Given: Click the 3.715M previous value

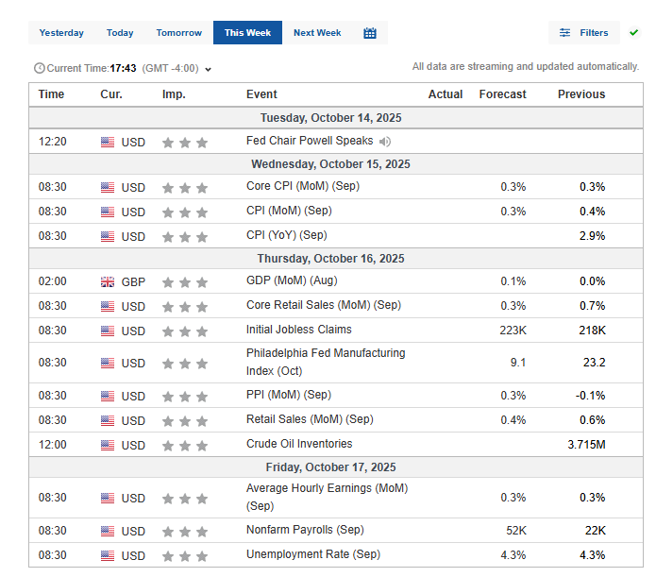Looking at the screenshot, I should click(x=586, y=445).
